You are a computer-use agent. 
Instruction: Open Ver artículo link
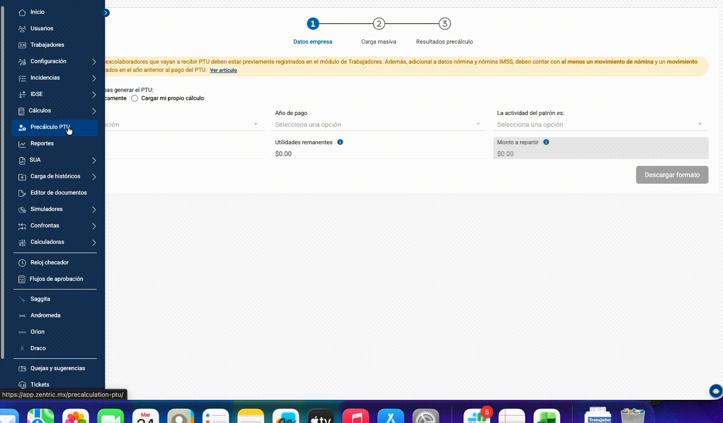(x=223, y=70)
